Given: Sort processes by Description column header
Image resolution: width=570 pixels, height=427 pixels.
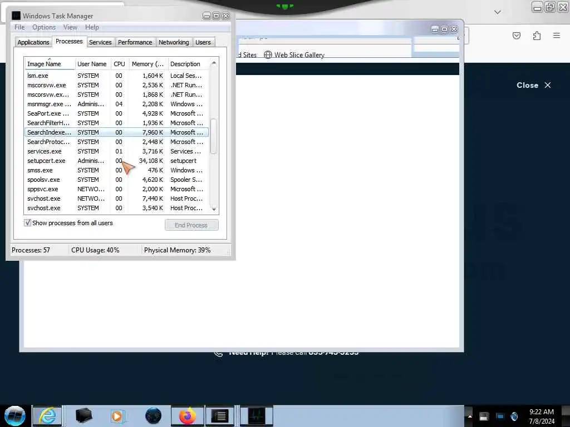Looking at the screenshot, I should [188, 64].
